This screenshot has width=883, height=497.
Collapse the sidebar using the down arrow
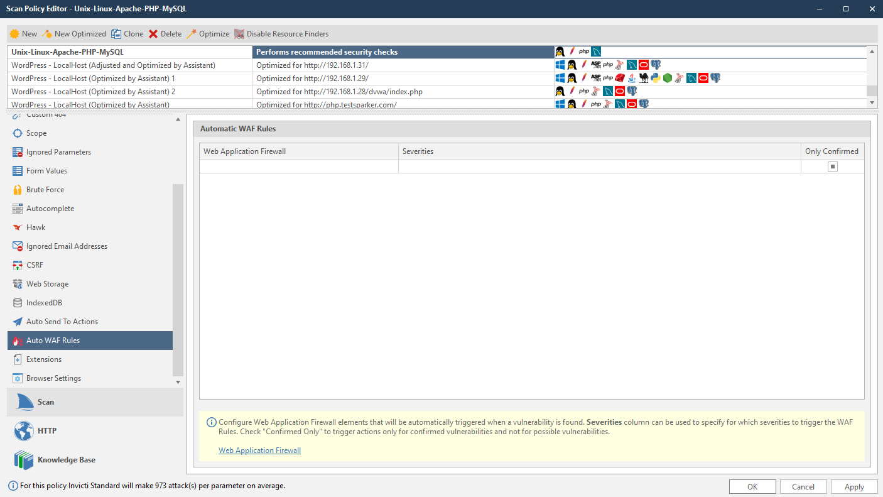178,381
